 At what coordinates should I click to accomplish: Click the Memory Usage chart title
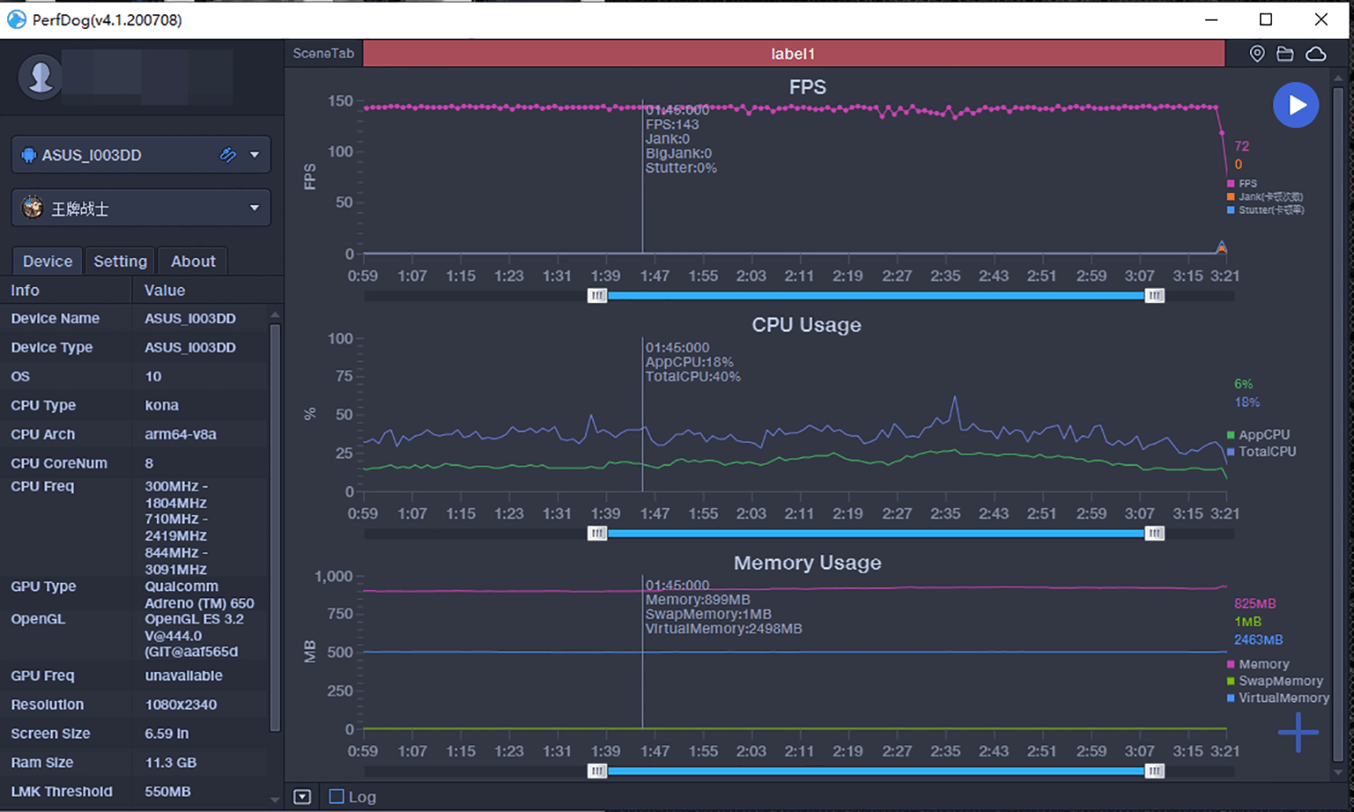[807, 563]
